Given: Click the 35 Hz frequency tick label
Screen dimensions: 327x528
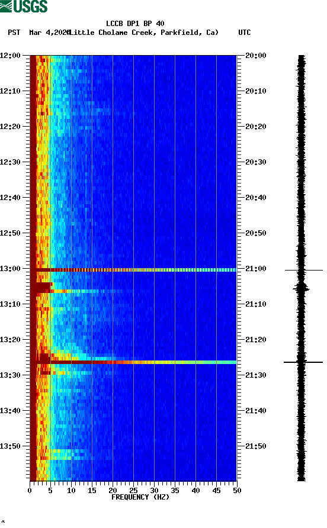Looking at the screenshot, I should pyautogui.click(x=175, y=491).
